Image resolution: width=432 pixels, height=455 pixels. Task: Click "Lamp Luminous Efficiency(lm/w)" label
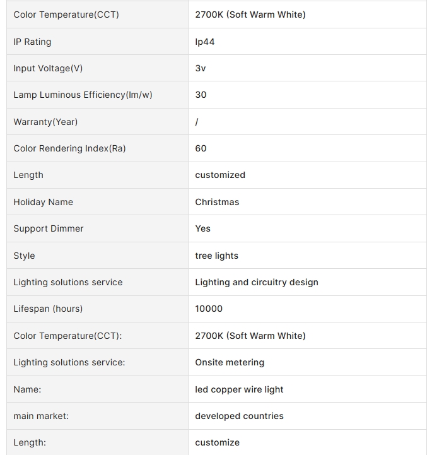(x=83, y=95)
